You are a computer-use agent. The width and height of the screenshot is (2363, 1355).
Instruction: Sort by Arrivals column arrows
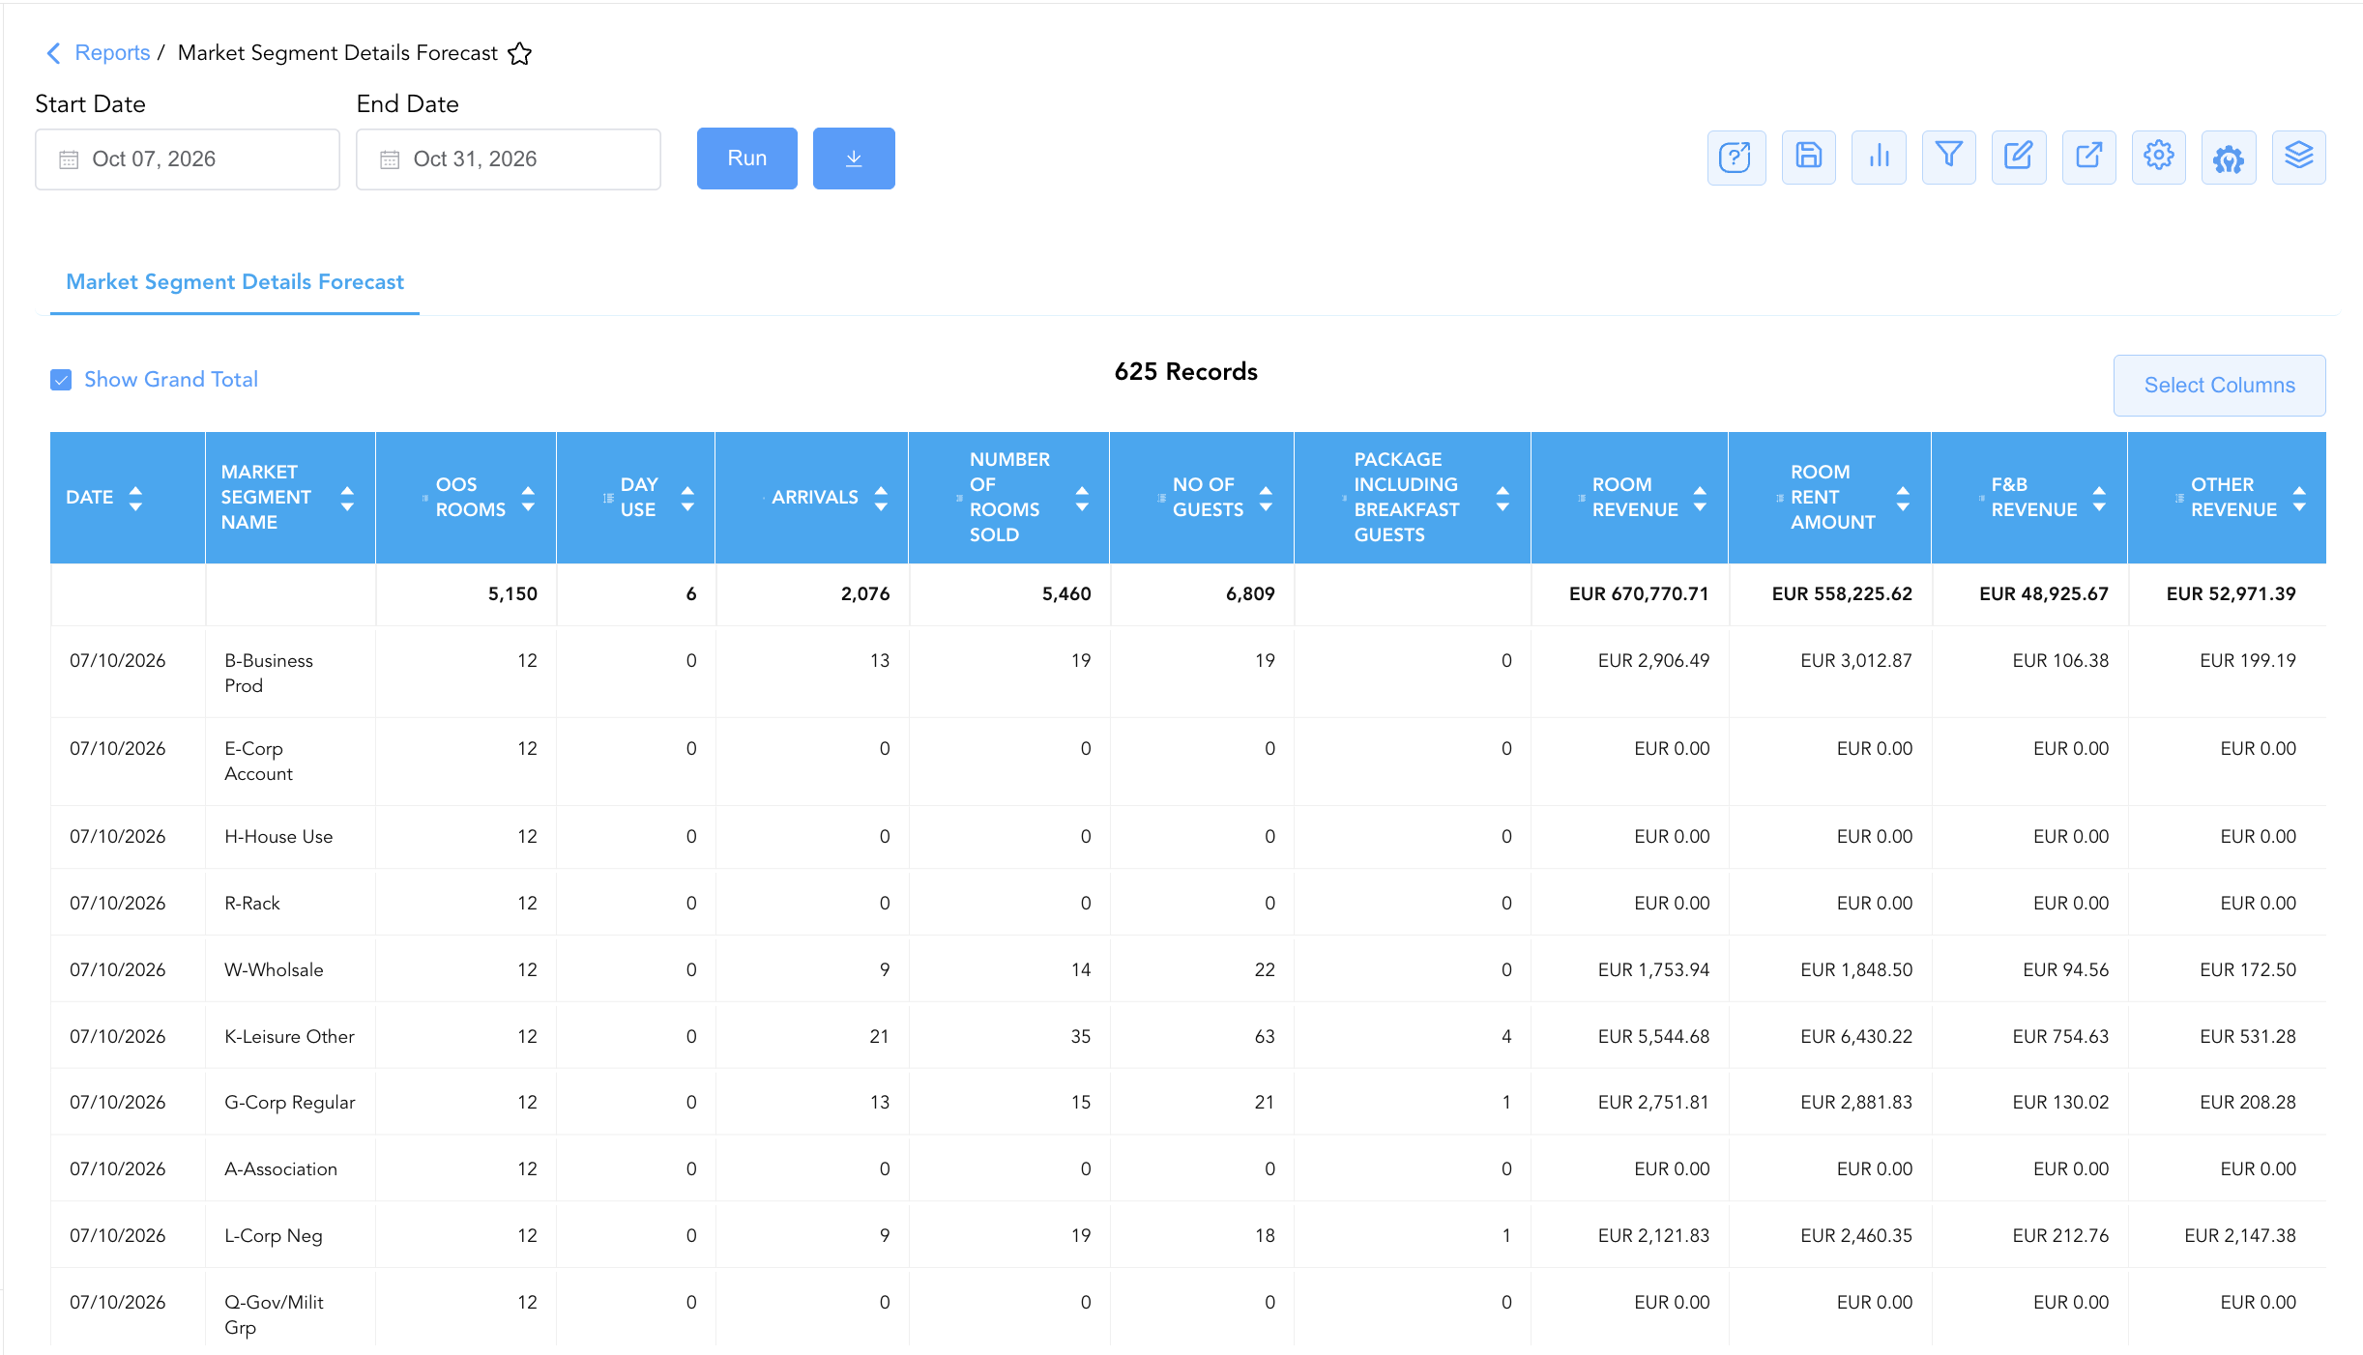click(881, 498)
